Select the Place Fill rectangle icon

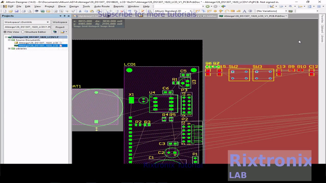pos(233,11)
